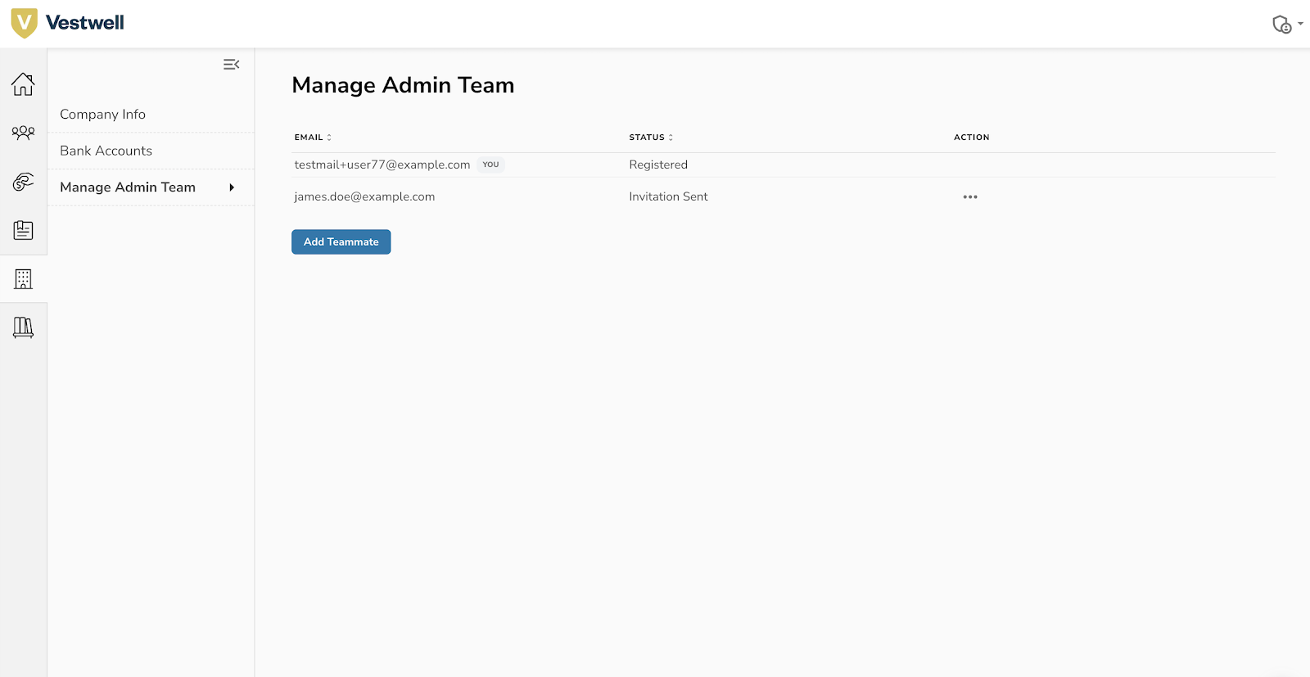Expand arrow beside Manage Admin Team
This screenshot has height=677, width=1310.
pos(232,187)
